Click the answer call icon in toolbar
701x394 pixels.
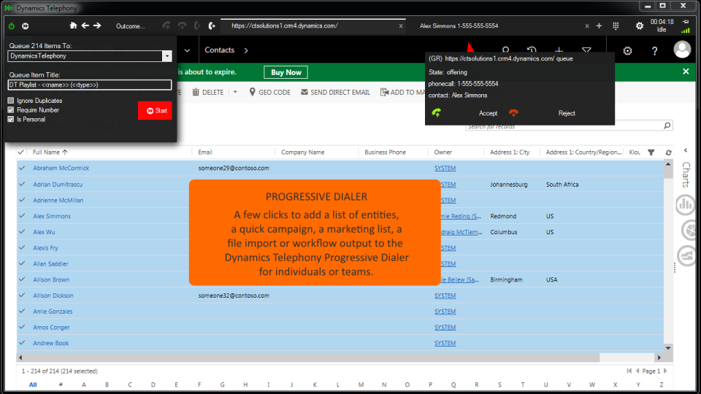[166, 26]
